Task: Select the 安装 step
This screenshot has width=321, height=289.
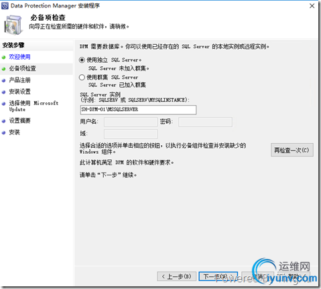Action: pos(14,132)
